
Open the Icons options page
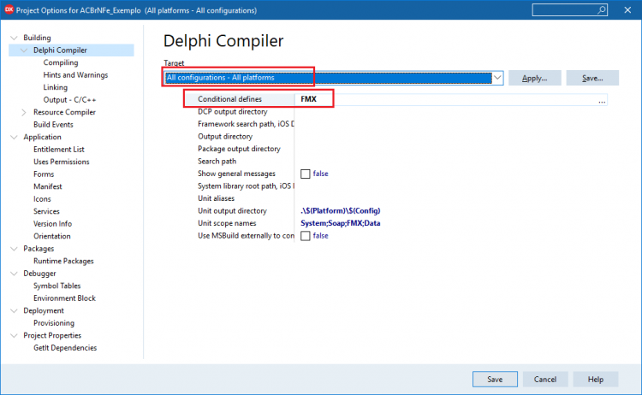coord(42,198)
